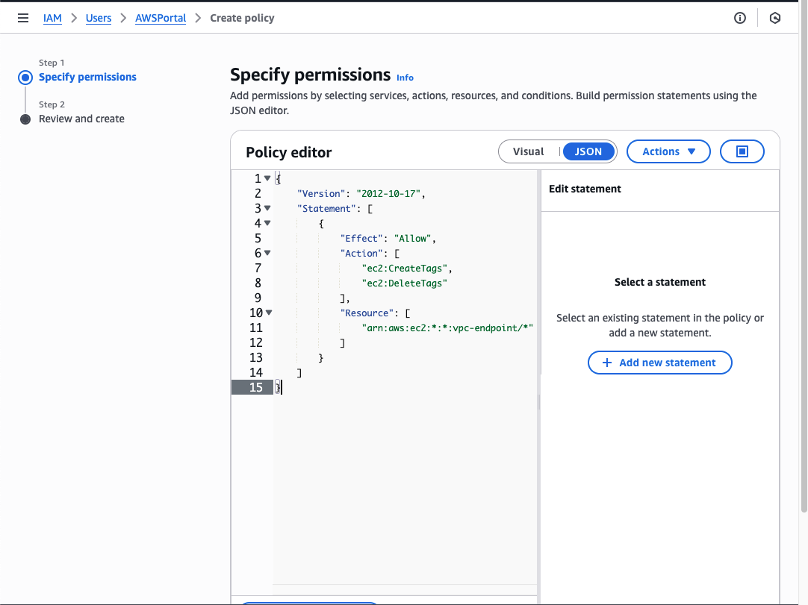Collapse the code fold arrow on line 1
The width and height of the screenshot is (808, 605).
click(267, 179)
